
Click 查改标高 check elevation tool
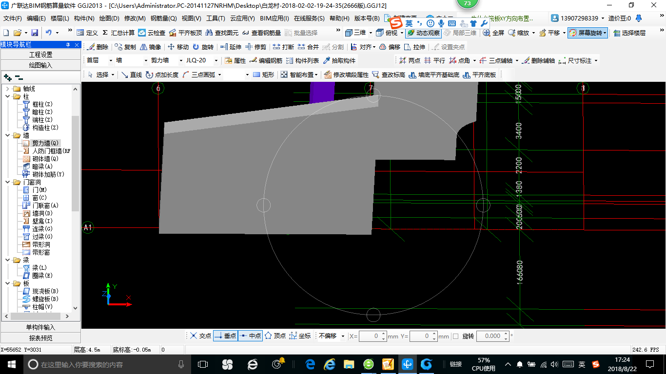[389, 75]
